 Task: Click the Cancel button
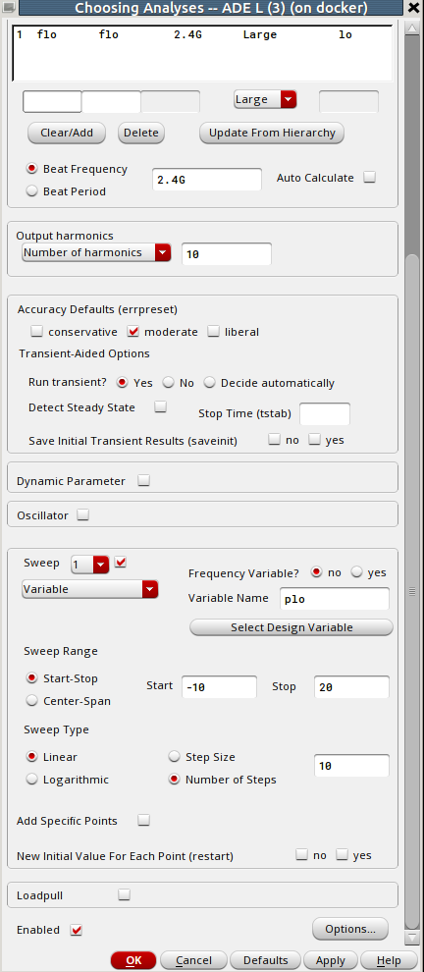(x=193, y=960)
